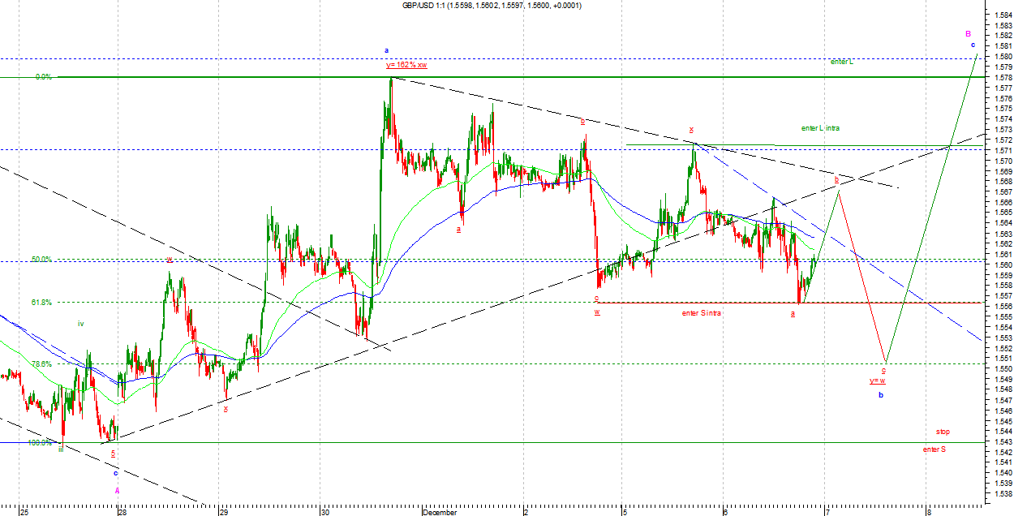Select the 78.6% Fibonacci level label

41,364
